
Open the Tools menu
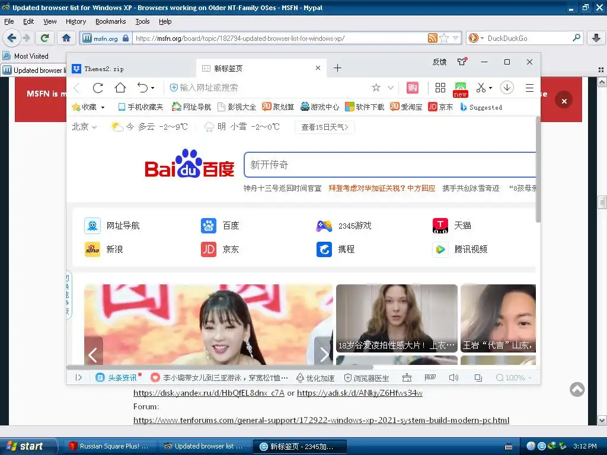(x=142, y=21)
